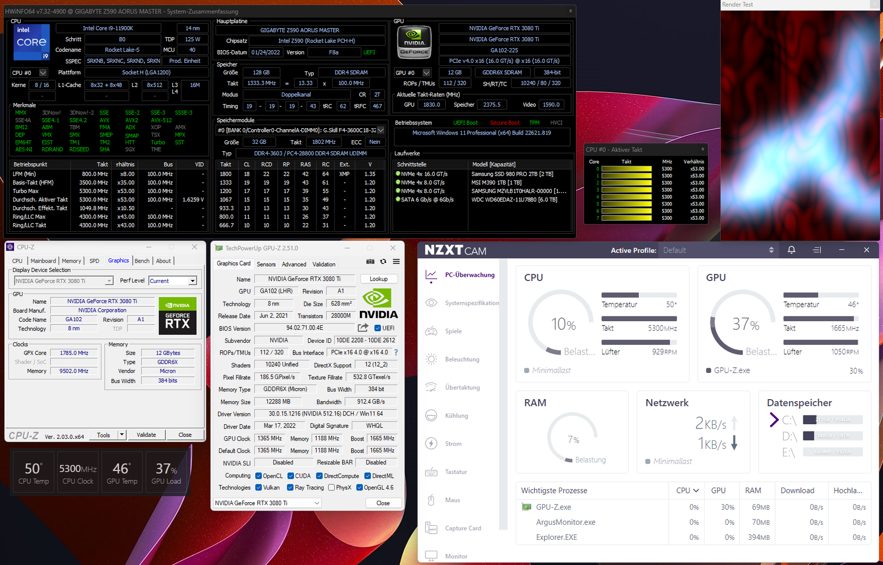Open the Tools dropdown arrow in CPU-Z

point(122,434)
